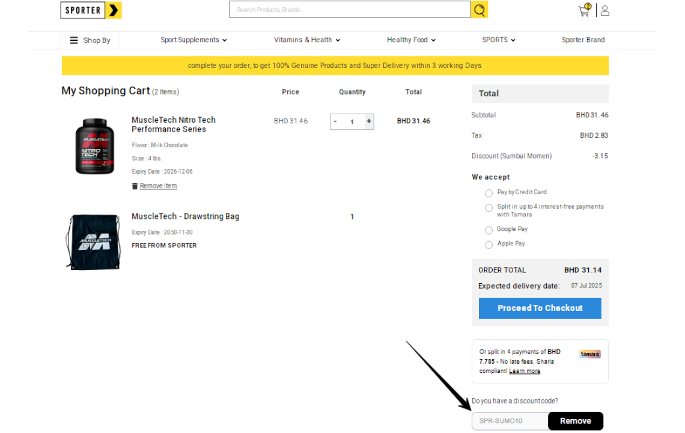The width and height of the screenshot is (685, 433).
Task: Select Pay by Credit Card option
Action: coord(489,193)
